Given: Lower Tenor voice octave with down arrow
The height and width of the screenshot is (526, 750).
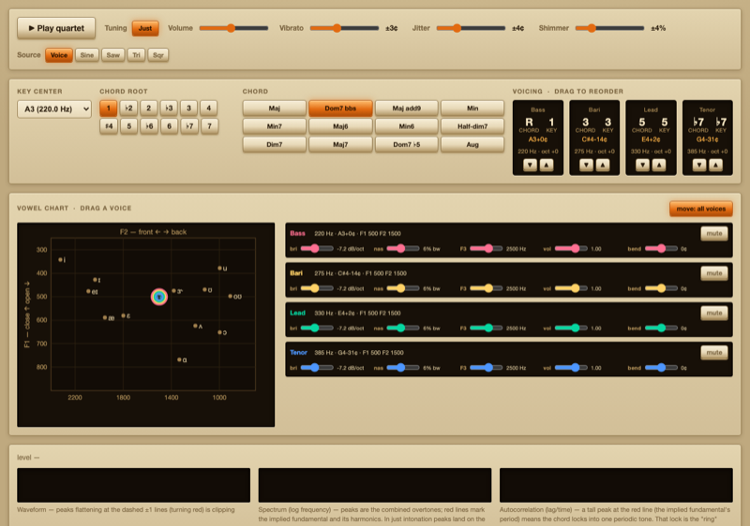Looking at the screenshot, I should pyautogui.click(x=698, y=165).
